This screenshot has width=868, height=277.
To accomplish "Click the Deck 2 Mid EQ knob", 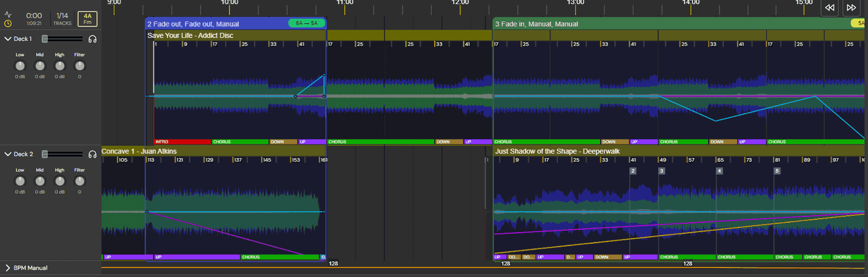I will click(x=40, y=181).
